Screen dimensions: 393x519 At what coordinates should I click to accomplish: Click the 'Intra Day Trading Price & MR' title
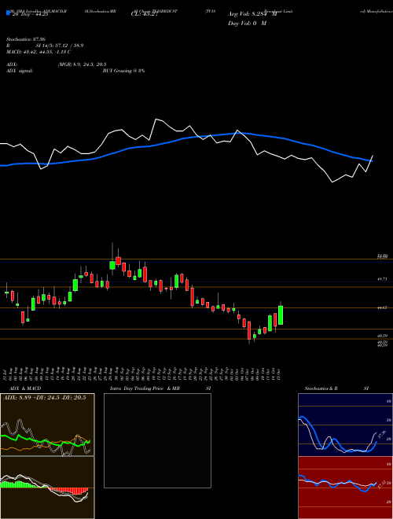[x=145, y=388]
